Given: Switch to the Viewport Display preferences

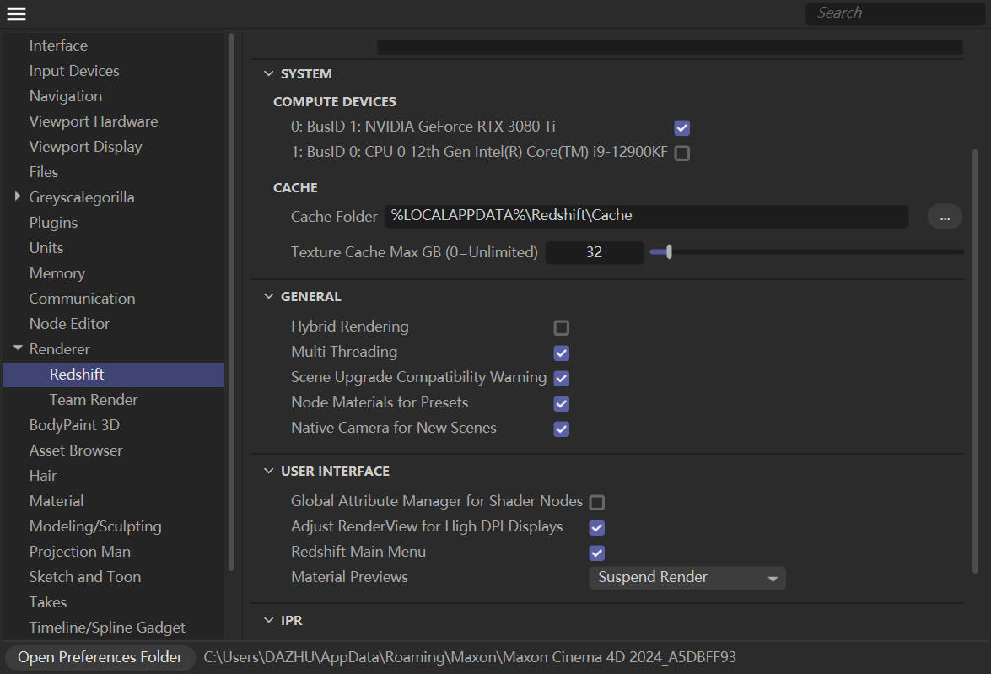Looking at the screenshot, I should pos(85,146).
